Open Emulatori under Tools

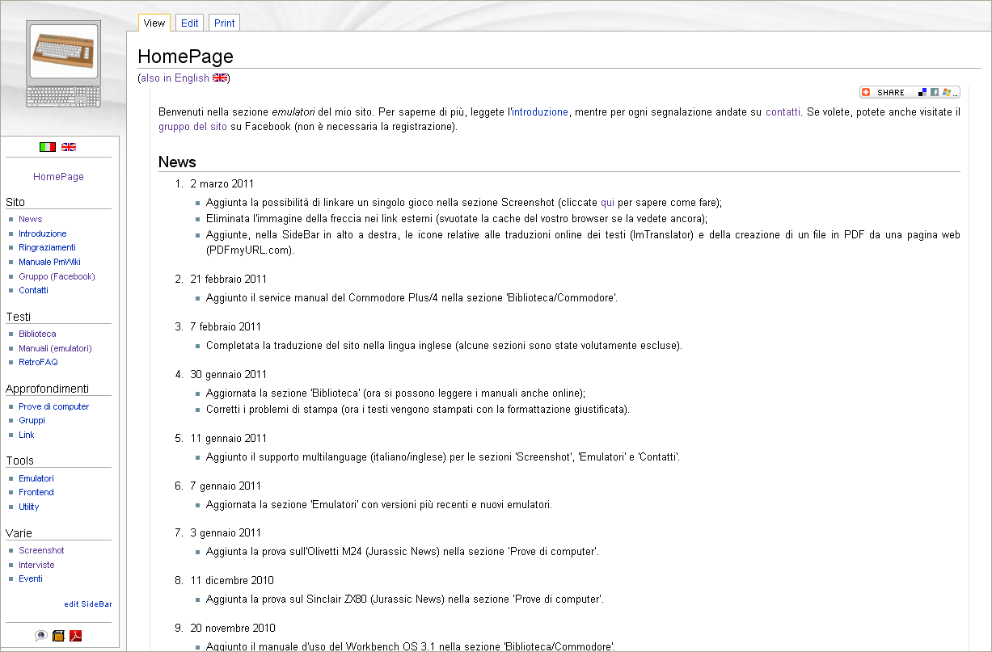pyautogui.click(x=36, y=478)
